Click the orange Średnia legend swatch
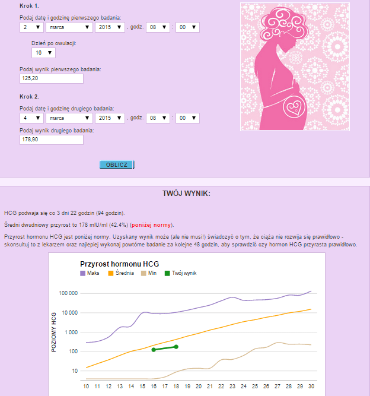 click(111, 273)
